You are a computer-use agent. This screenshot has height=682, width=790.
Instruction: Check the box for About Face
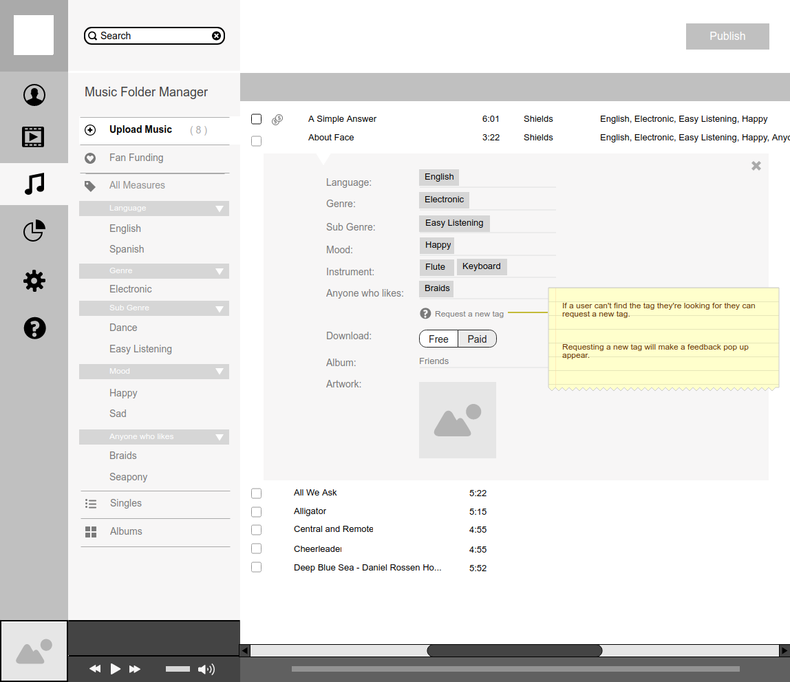[257, 141]
